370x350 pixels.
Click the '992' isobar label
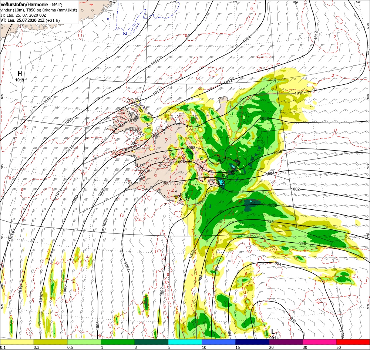pos(293,320)
